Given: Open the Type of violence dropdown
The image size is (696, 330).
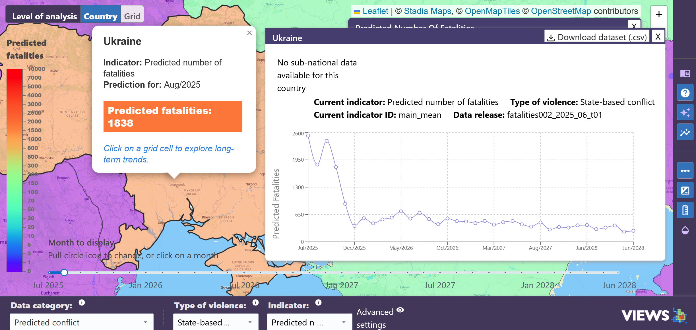Looking at the screenshot, I should tap(216, 322).
